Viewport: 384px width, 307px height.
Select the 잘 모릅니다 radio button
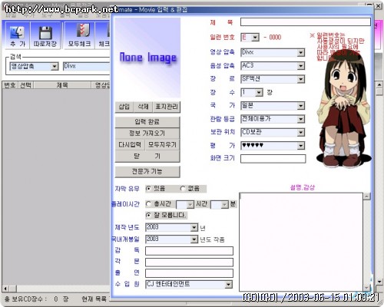[148, 216]
